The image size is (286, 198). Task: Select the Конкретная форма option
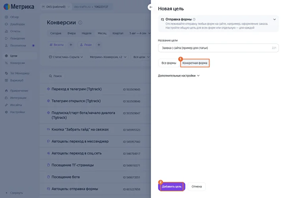195,63
